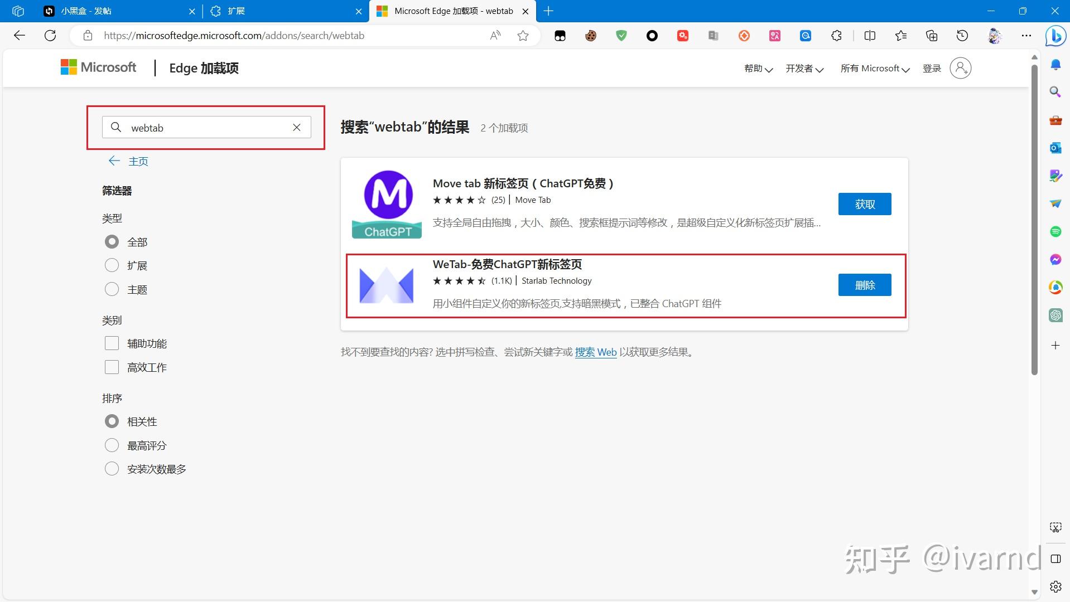Select 最高评分 sorting option
The image size is (1070, 602).
(112, 445)
